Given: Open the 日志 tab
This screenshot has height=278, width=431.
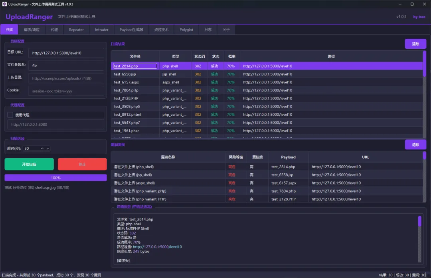Looking at the screenshot, I should tap(208, 30).
